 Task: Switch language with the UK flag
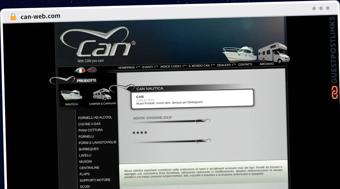[x=92, y=70]
